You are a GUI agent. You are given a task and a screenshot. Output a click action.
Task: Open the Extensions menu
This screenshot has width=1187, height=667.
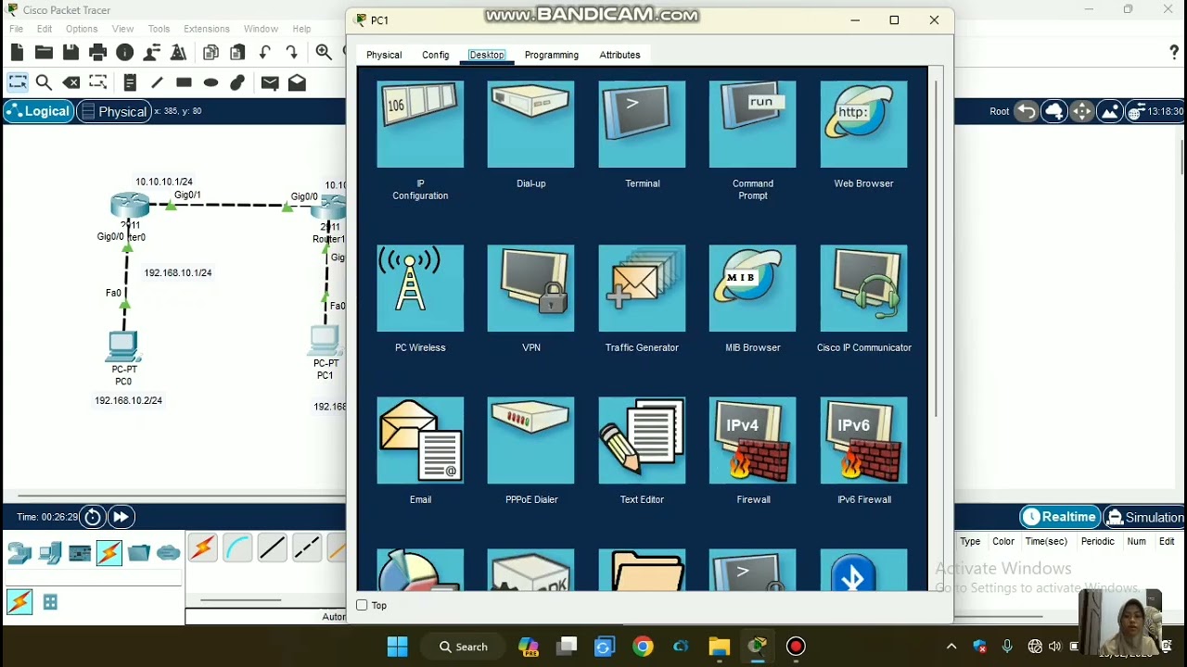pyautogui.click(x=207, y=29)
